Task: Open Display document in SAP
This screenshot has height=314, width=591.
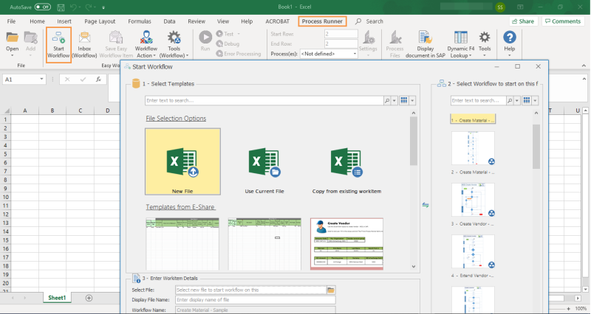Action: tap(426, 44)
